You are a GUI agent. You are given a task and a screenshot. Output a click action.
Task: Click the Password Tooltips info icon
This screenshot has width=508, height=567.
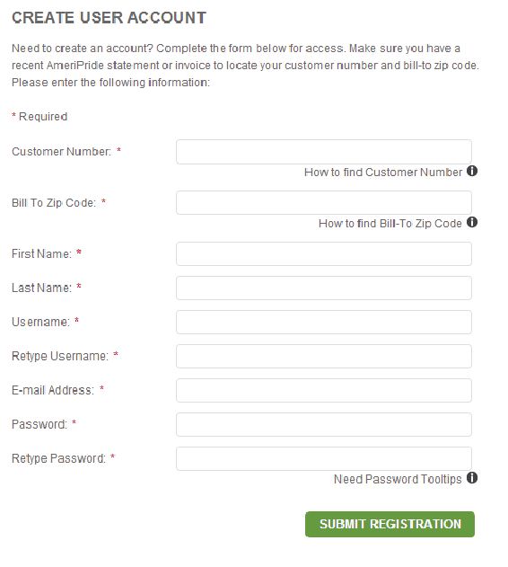472,478
